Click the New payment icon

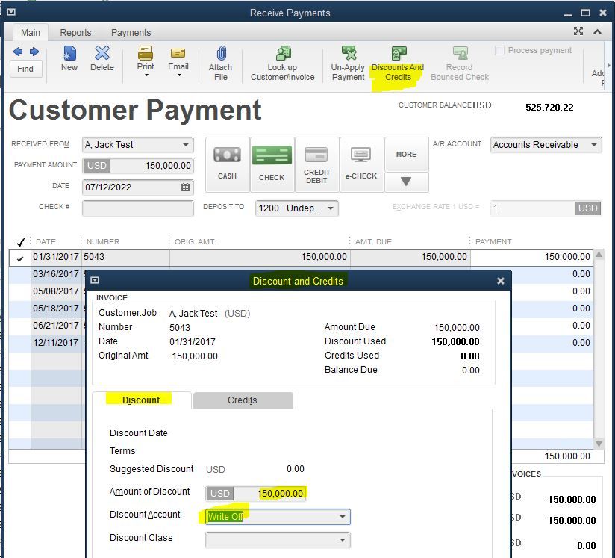[69, 53]
